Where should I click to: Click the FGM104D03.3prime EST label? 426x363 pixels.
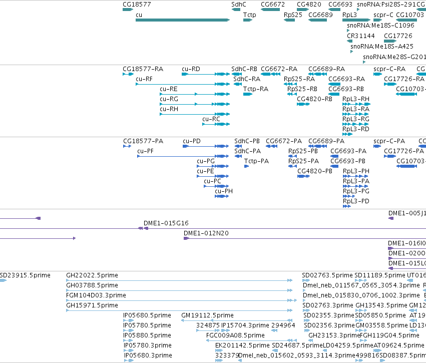[96, 295]
